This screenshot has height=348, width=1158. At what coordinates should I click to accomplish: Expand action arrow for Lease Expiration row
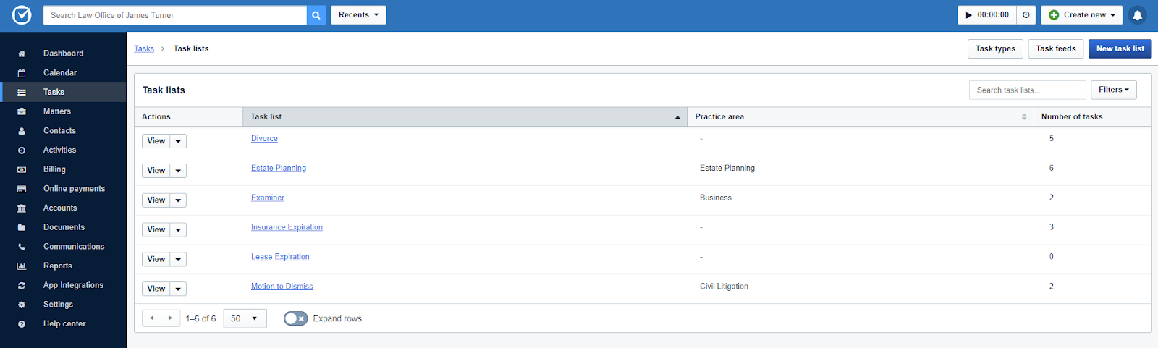pyautogui.click(x=179, y=259)
